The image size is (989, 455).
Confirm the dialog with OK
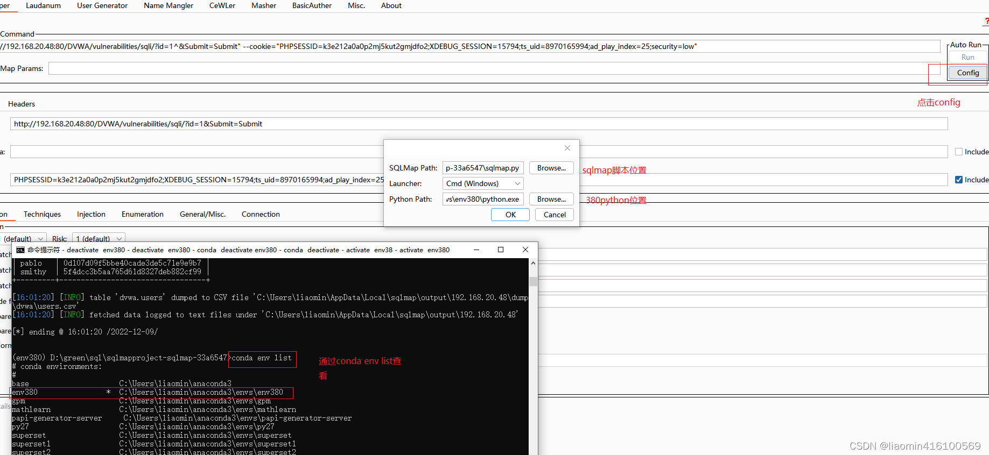click(x=510, y=215)
